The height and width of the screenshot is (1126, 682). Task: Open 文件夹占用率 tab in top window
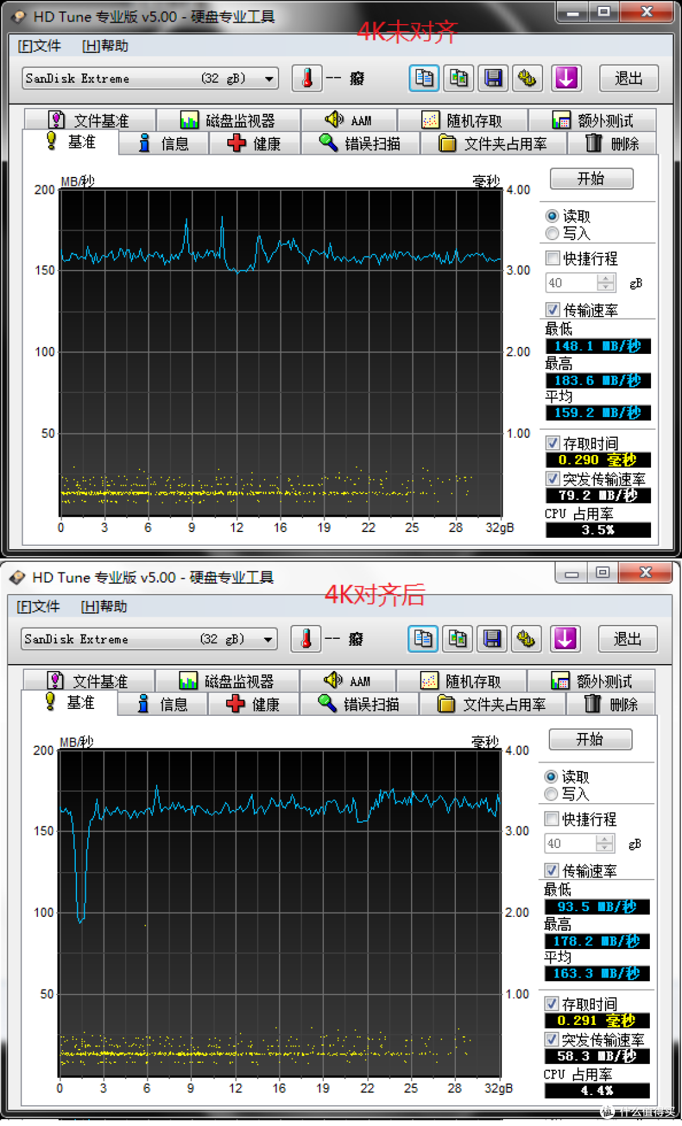[x=493, y=143]
